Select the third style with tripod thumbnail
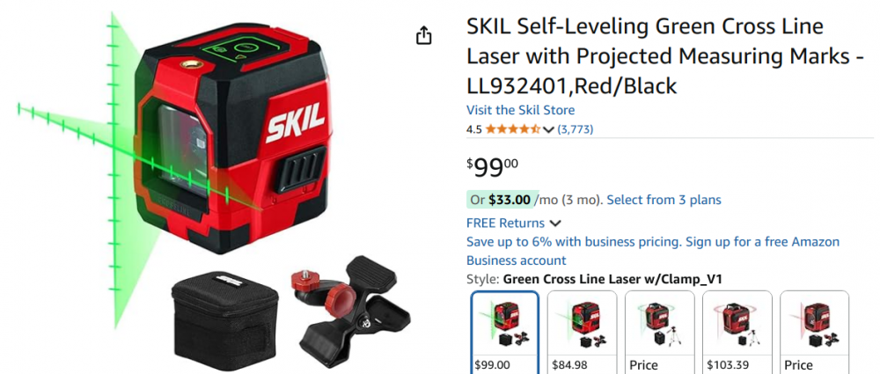Screen dimensions: 880x374 click(659, 332)
